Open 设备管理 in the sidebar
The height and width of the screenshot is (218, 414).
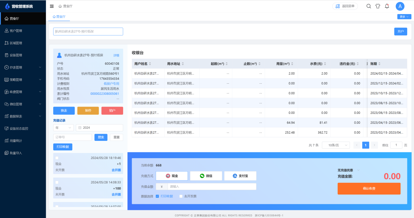tap(23, 55)
